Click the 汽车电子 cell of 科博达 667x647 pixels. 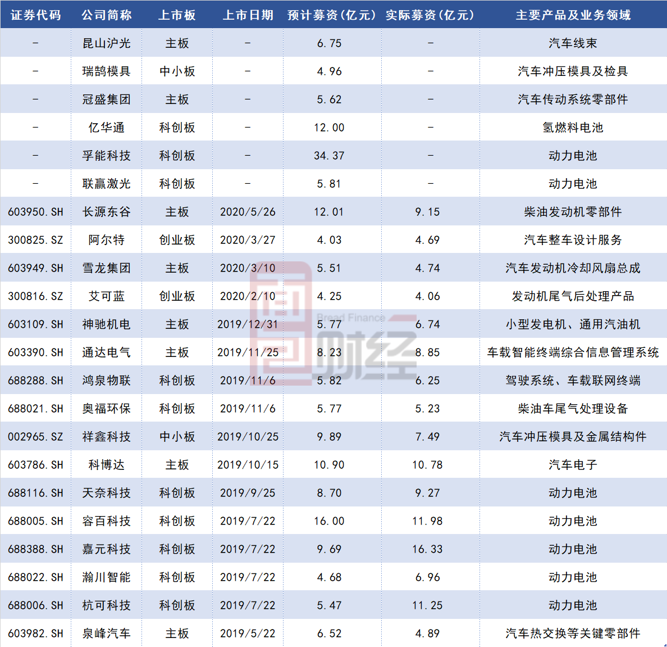point(572,464)
